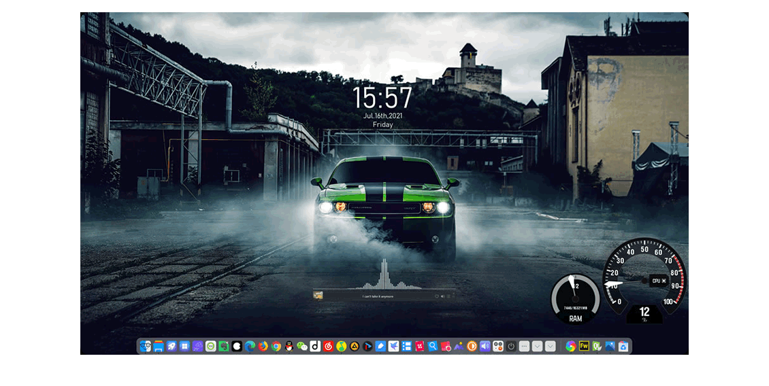Screen dimensions: 769x386
Task: Launch Evernote elephant icon
Action: pos(224,347)
